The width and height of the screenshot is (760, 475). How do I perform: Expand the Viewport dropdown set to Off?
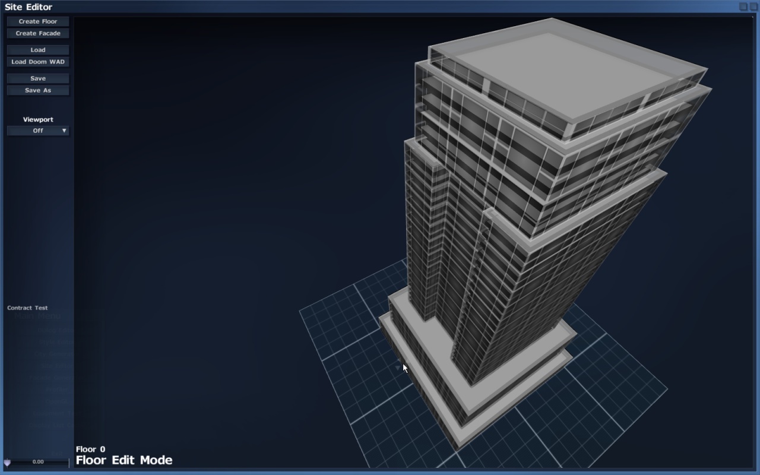pos(38,131)
